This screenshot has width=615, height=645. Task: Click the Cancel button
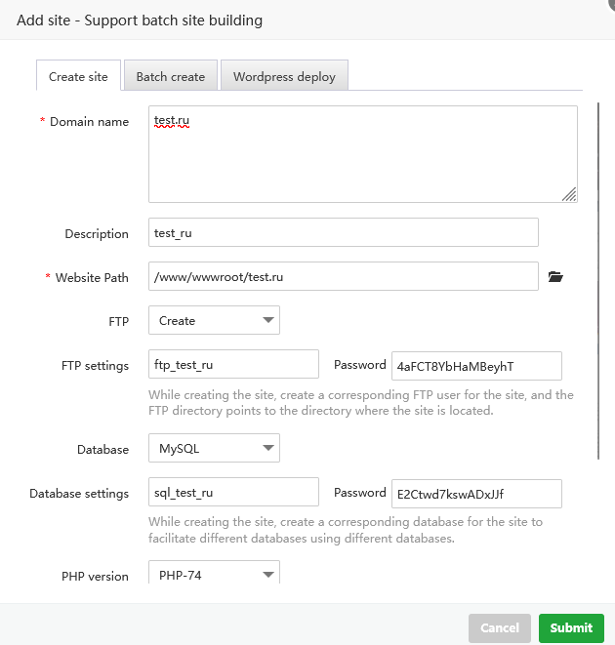pyautogui.click(x=499, y=628)
